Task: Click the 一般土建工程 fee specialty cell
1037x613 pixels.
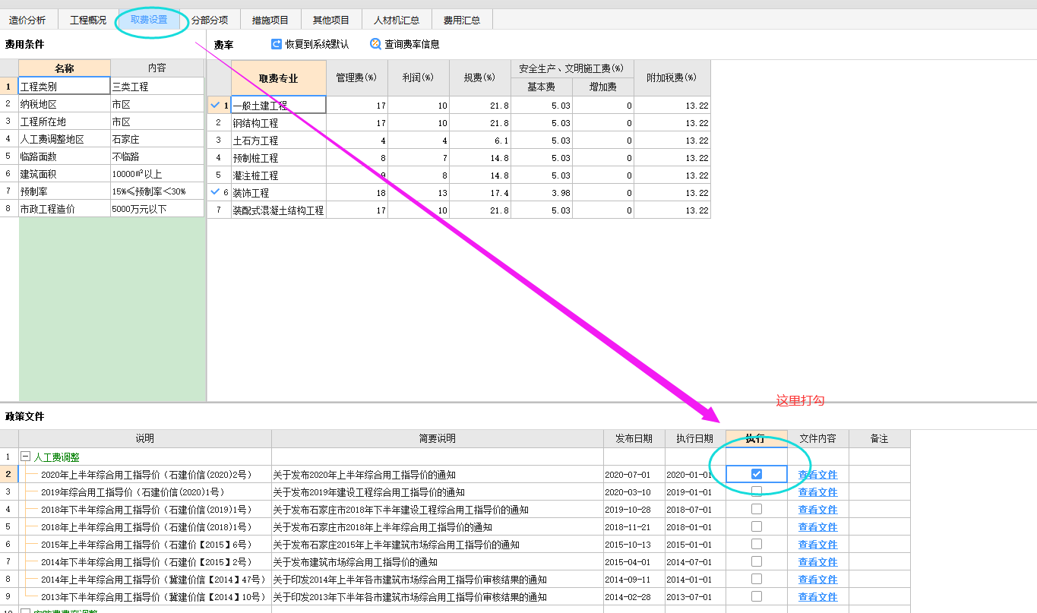Action: tap(279, 105)
